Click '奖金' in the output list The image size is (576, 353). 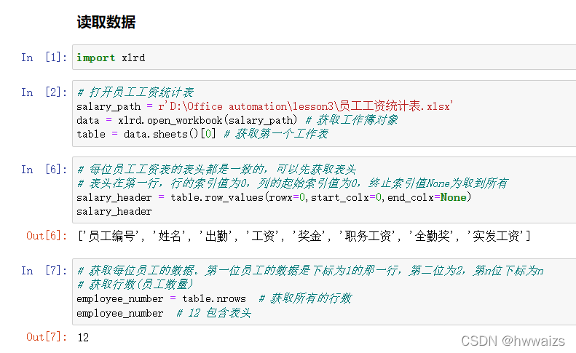309,236
